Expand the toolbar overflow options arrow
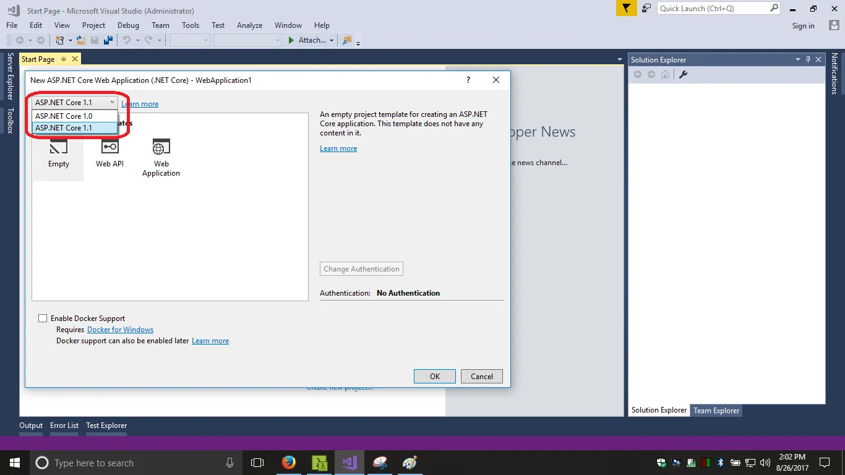This screenshot has width=845, height=475. point(358,42)
